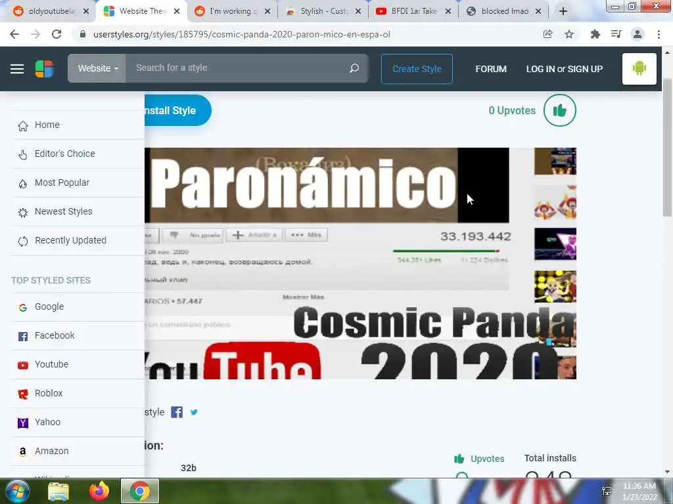673x504 pixels.
Task: Click the address bar URL
Action: coord(242,34)
